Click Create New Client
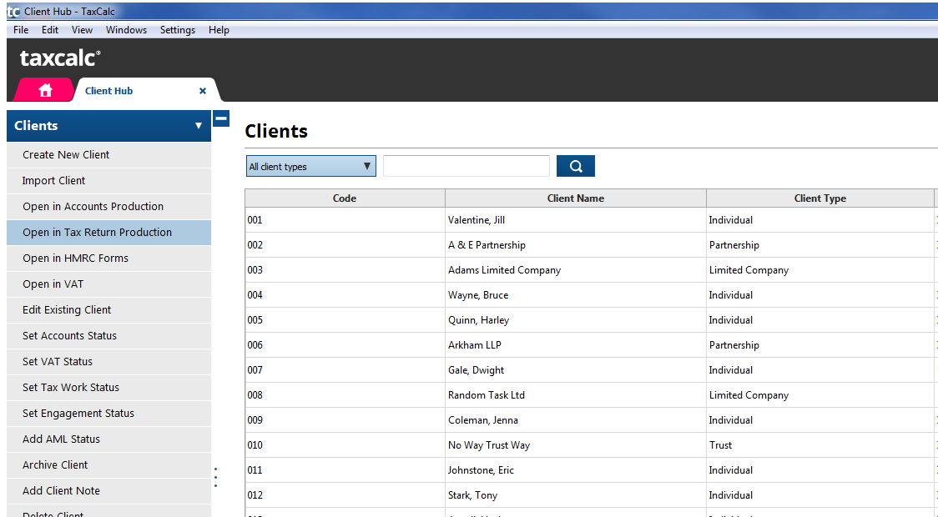This screenshot has height=517, width=938. pyautogui.click(x=108, y=155)
